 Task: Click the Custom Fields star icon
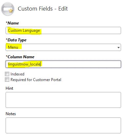[8, 9]
